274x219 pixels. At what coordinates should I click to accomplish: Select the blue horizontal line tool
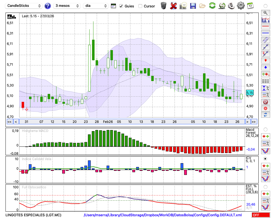pyautogui.click(x=265, y=33)
